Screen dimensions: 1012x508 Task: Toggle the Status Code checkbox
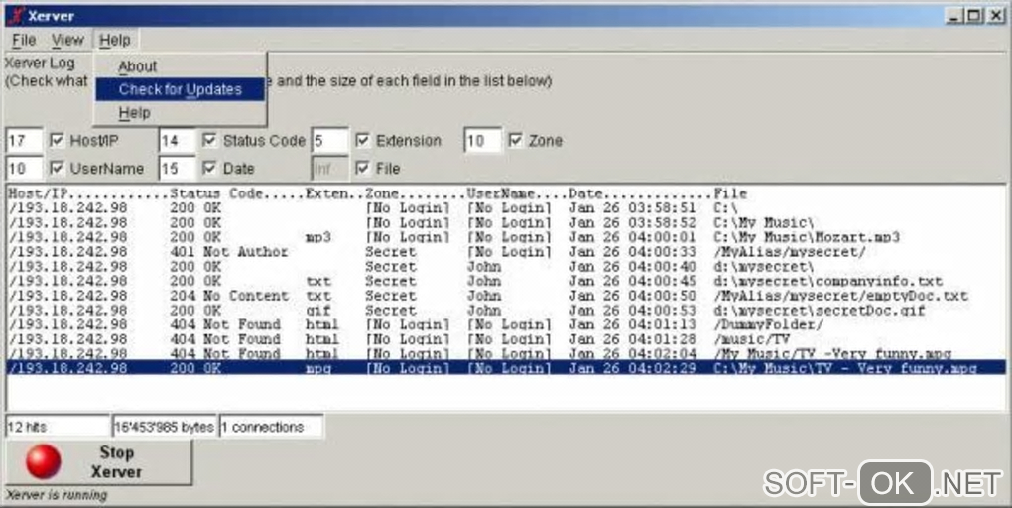[209, 140]
